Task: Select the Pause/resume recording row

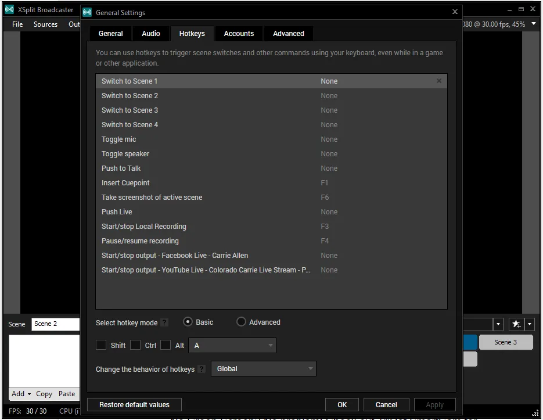Action: click(271, 241)
